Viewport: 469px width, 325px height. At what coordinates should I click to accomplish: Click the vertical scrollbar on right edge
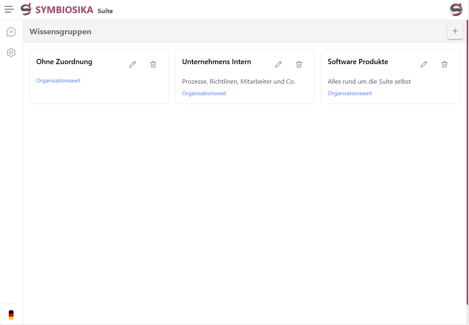[x=467, y=162]
